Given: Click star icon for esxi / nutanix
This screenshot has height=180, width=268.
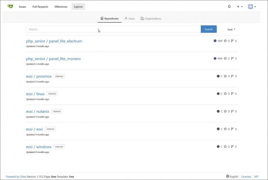Looking at the screenshot, I should click(x=225, y=111).
